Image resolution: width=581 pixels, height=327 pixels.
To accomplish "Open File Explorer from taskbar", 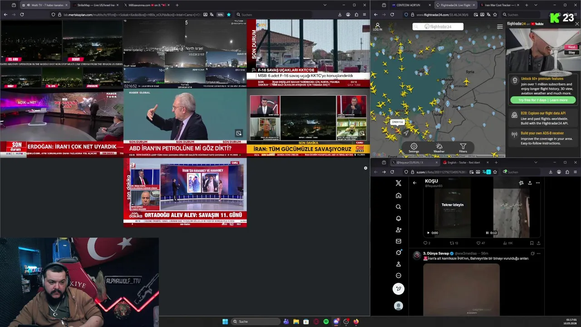I will tap(296, 322).
